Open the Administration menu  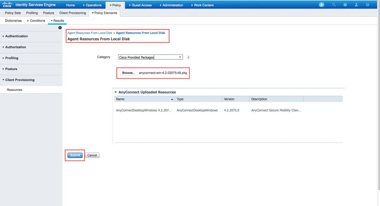pyautogui.click(x=171, y=5)
